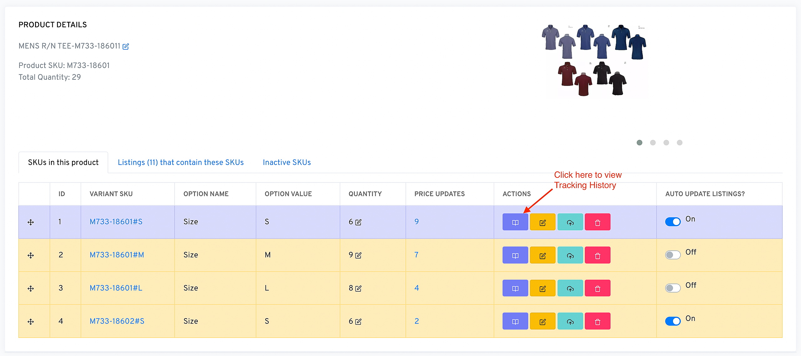The width and height of the screenshot is (801, 356).
Task: Open variant SKU link M733-18601#L
Action: [x=116, y=288]
